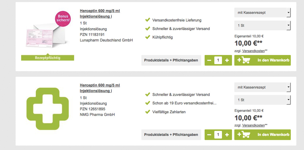Open 'mit Kassenrezept' dropdown for Lunapharm product
This screenshot has width=304, height=150.
pyautogui.click(x=262, y=13)
